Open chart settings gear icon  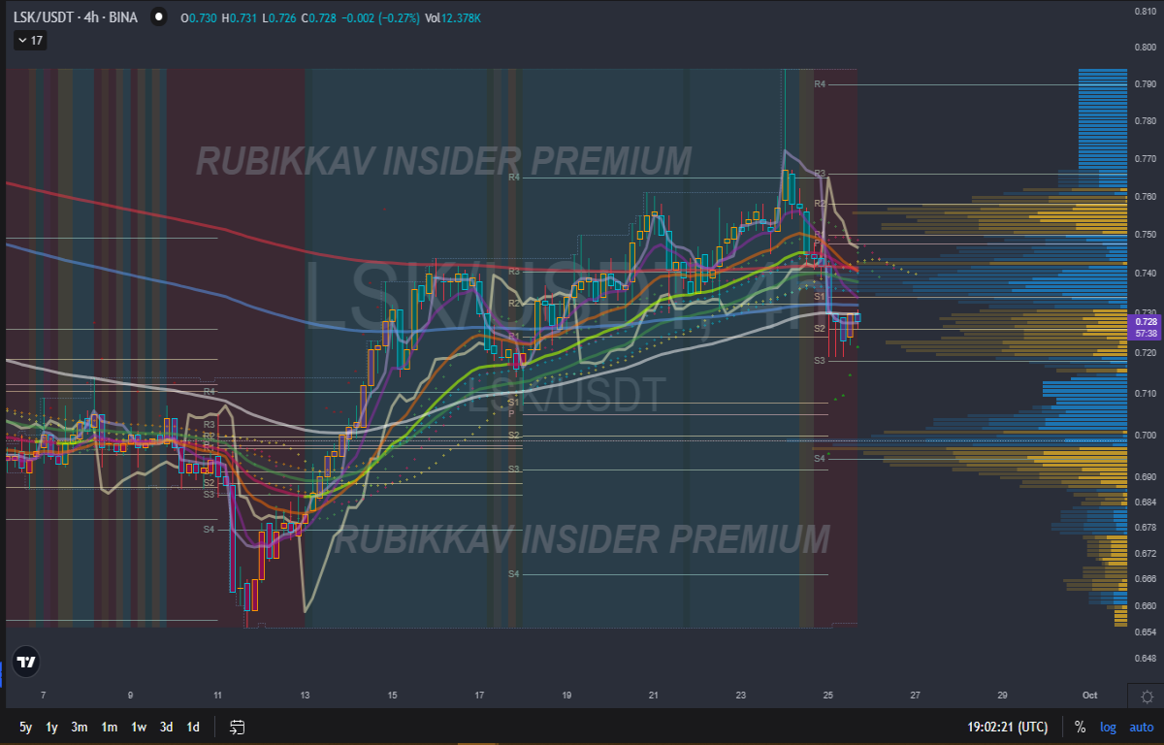click(1148, 696)
